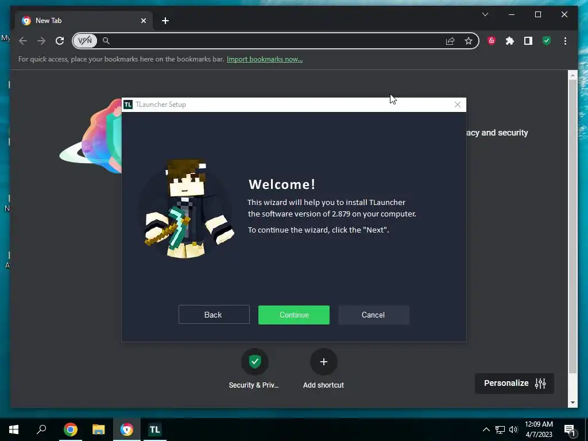The height and width of the screenshot is (441, 588).
Task: Cancel the TLauncher installation wizard
Action: click(373, 315)
